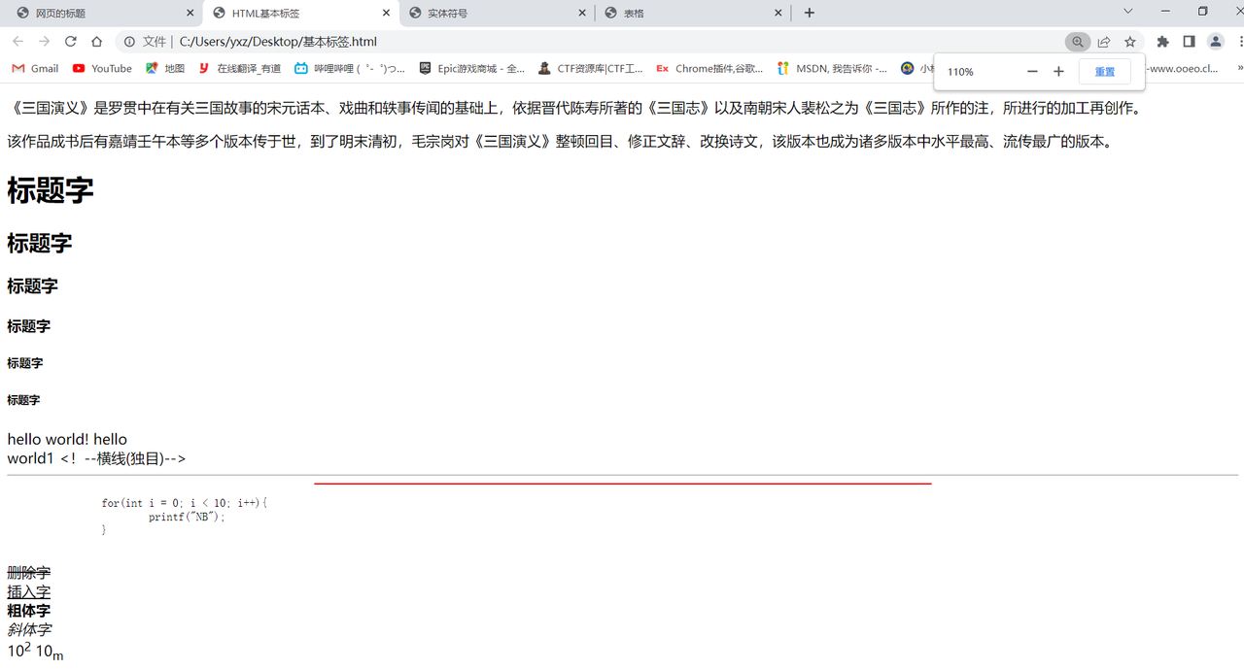Close the HTML基本标签 tab
The image size is (1244, 670).
[386, 14]
